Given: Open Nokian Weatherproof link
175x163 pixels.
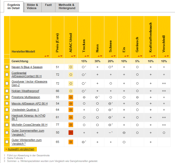Looking at the screenshot, I should pos(25,91).
